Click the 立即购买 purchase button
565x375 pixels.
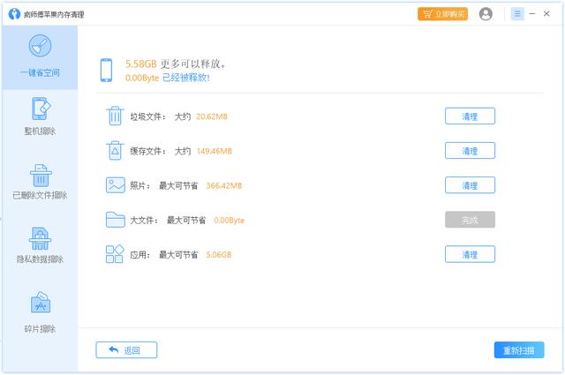(x=442, y=14)
